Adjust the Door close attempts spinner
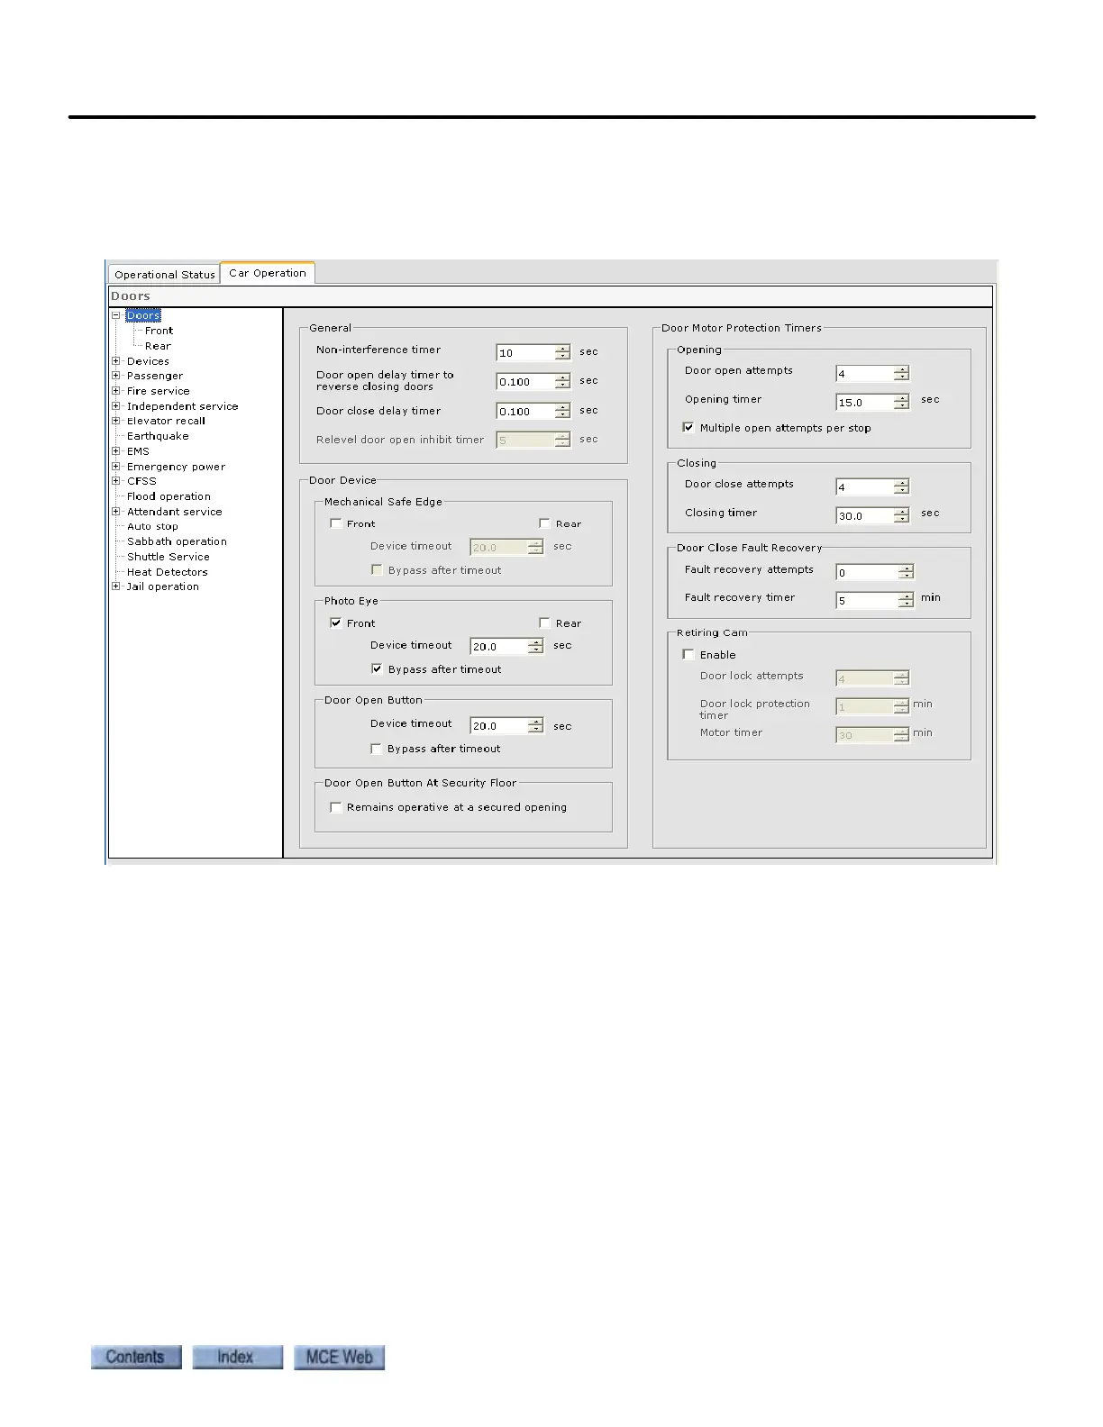 tap(902, 486)
